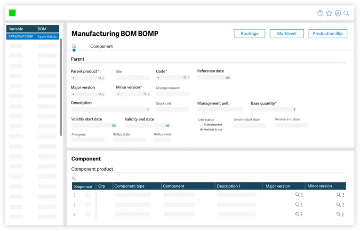Click the Production Slip button
The width and height of the screenshot is (360, 231).
pos(328,34)
